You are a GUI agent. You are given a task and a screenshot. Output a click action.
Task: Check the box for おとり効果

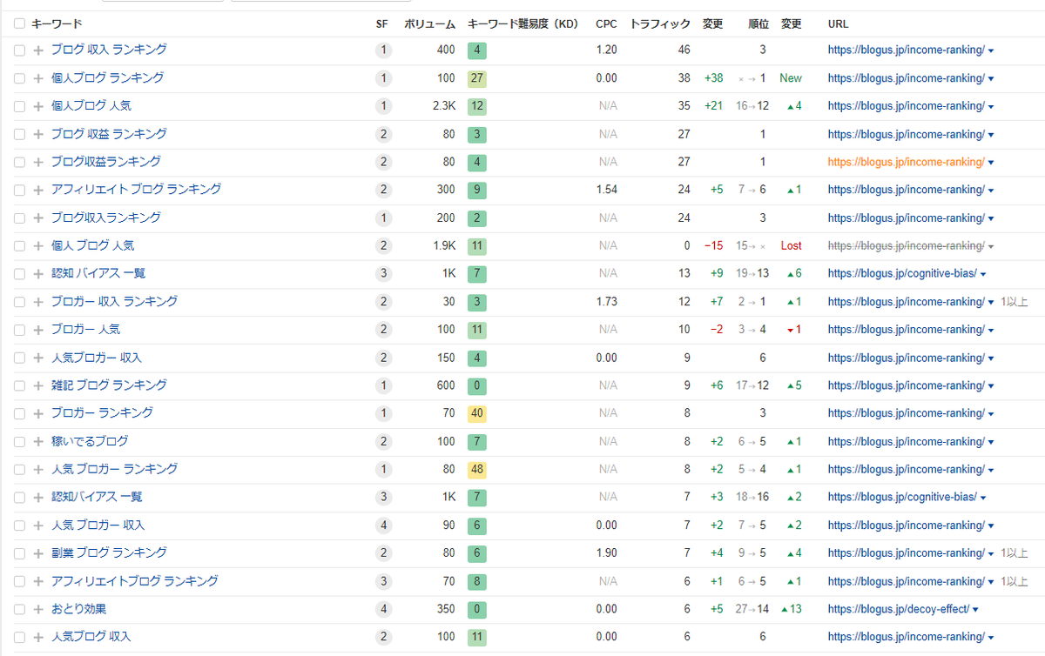pos(19,610)
